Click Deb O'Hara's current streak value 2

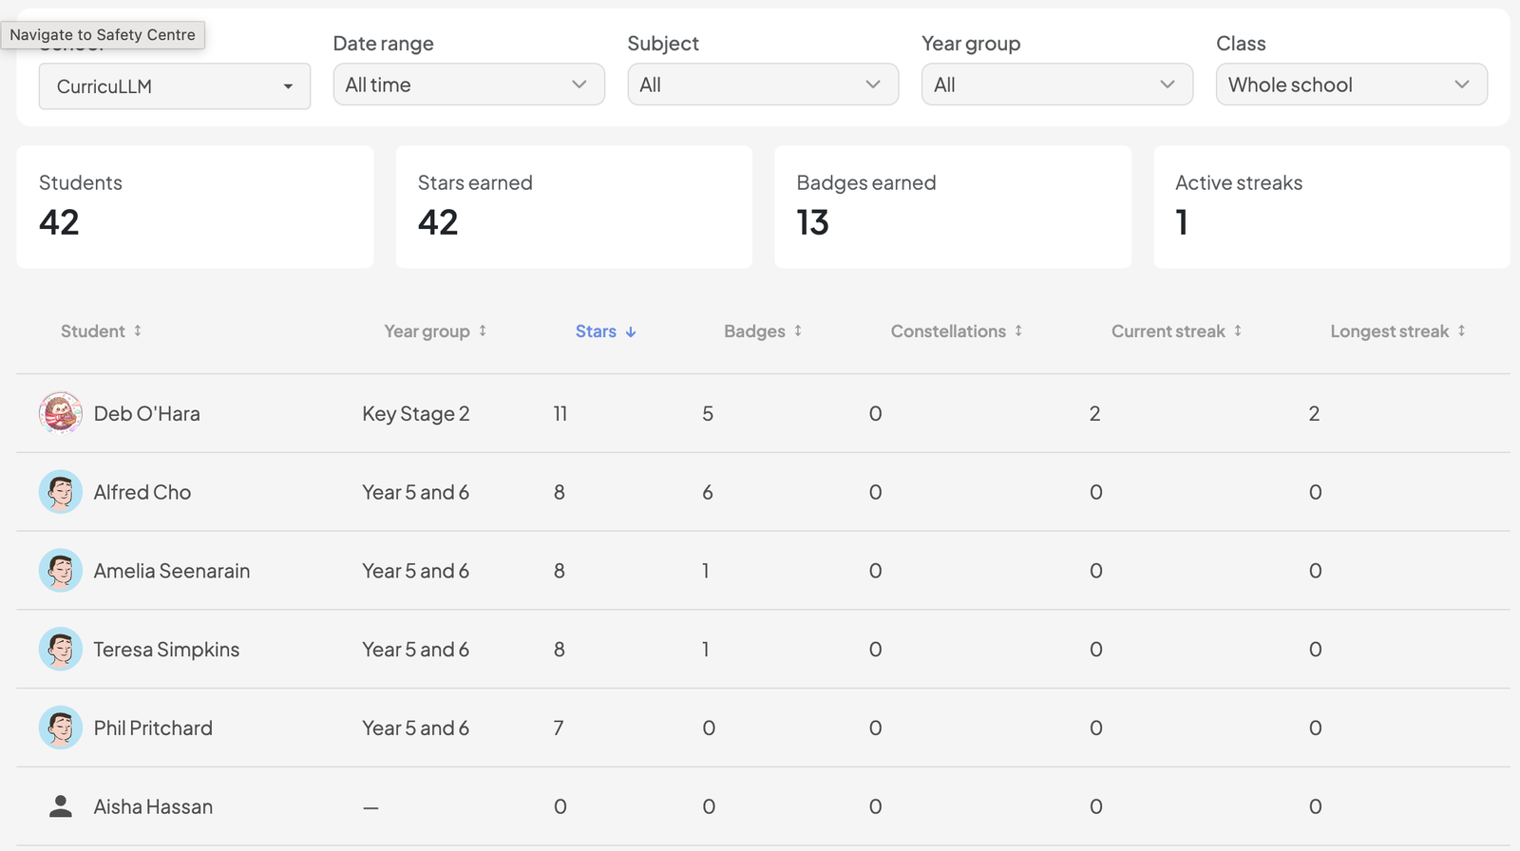pos(1095,414)
